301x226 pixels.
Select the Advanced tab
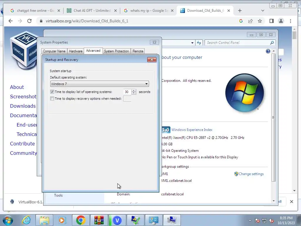pyautogui.click(x=93, y=51)
